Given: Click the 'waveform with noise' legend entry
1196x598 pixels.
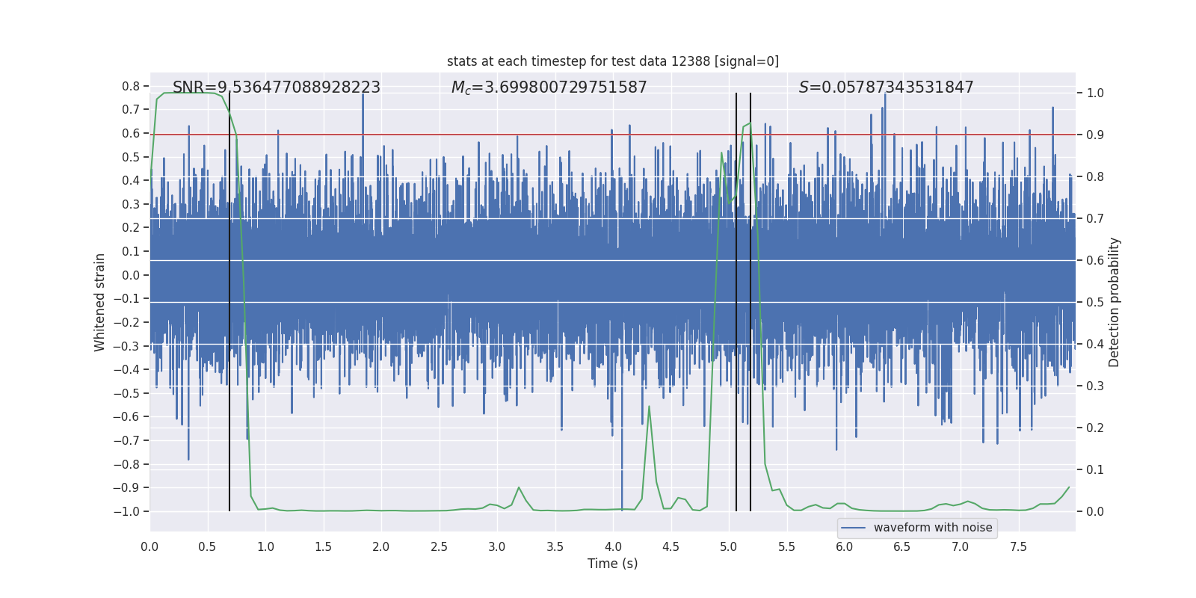Looking at the screenshot, I should tap(933, 528).
